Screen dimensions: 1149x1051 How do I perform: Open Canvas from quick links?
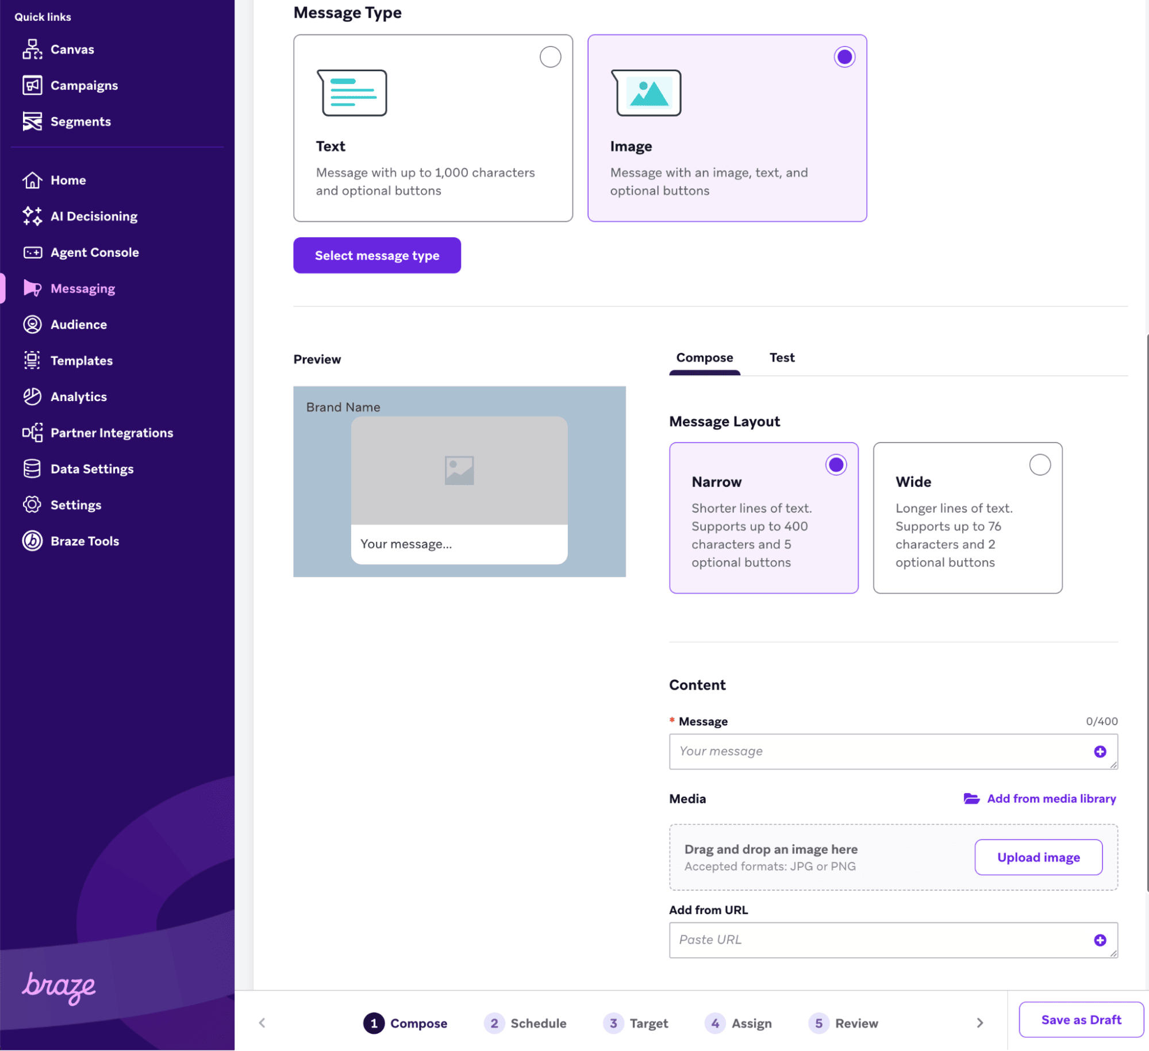point(72,49)
